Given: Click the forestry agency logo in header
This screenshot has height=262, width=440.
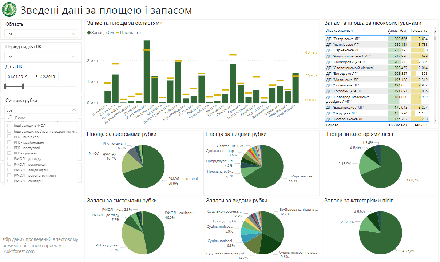Looking at the screenshot, I should click(x=9, y=9).
